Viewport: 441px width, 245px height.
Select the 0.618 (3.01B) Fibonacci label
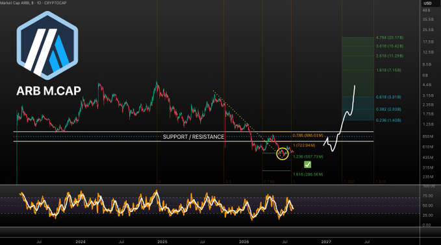[388, 97]
